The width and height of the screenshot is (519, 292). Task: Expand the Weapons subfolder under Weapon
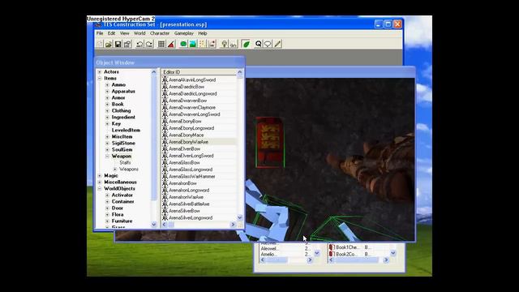(x=115, y=170)
